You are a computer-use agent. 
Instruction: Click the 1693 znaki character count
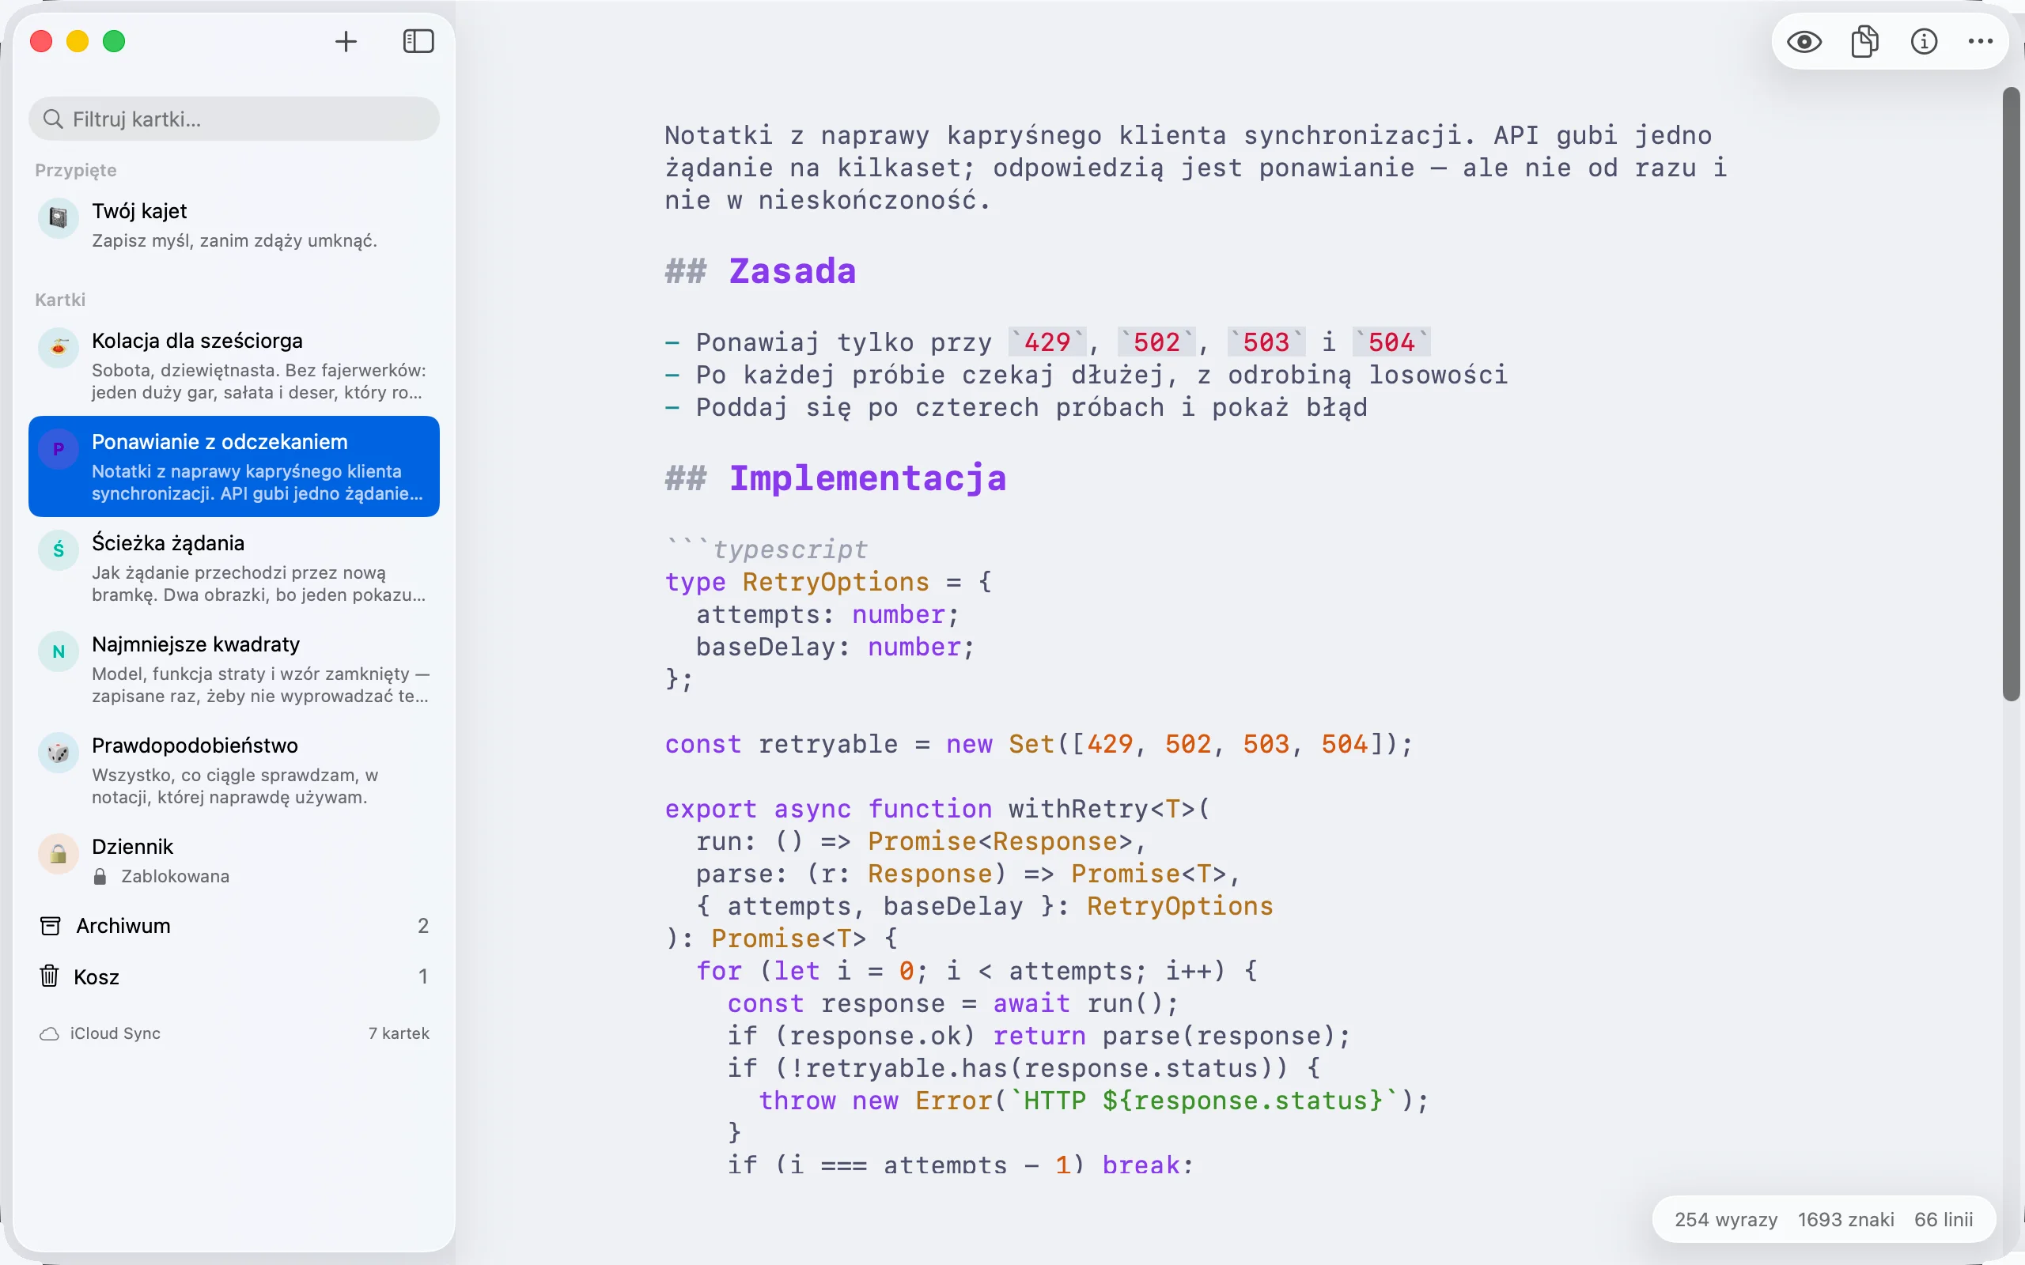click(1845, 1220)
